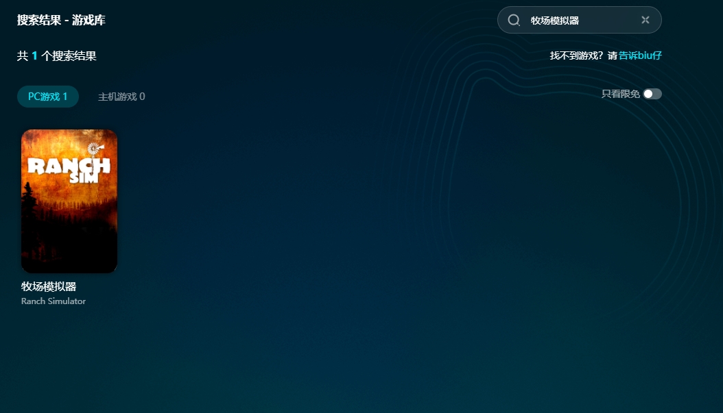The image size is (723, 413).
Task: Click the highlighted number 1 in results count
Action: 34,56
